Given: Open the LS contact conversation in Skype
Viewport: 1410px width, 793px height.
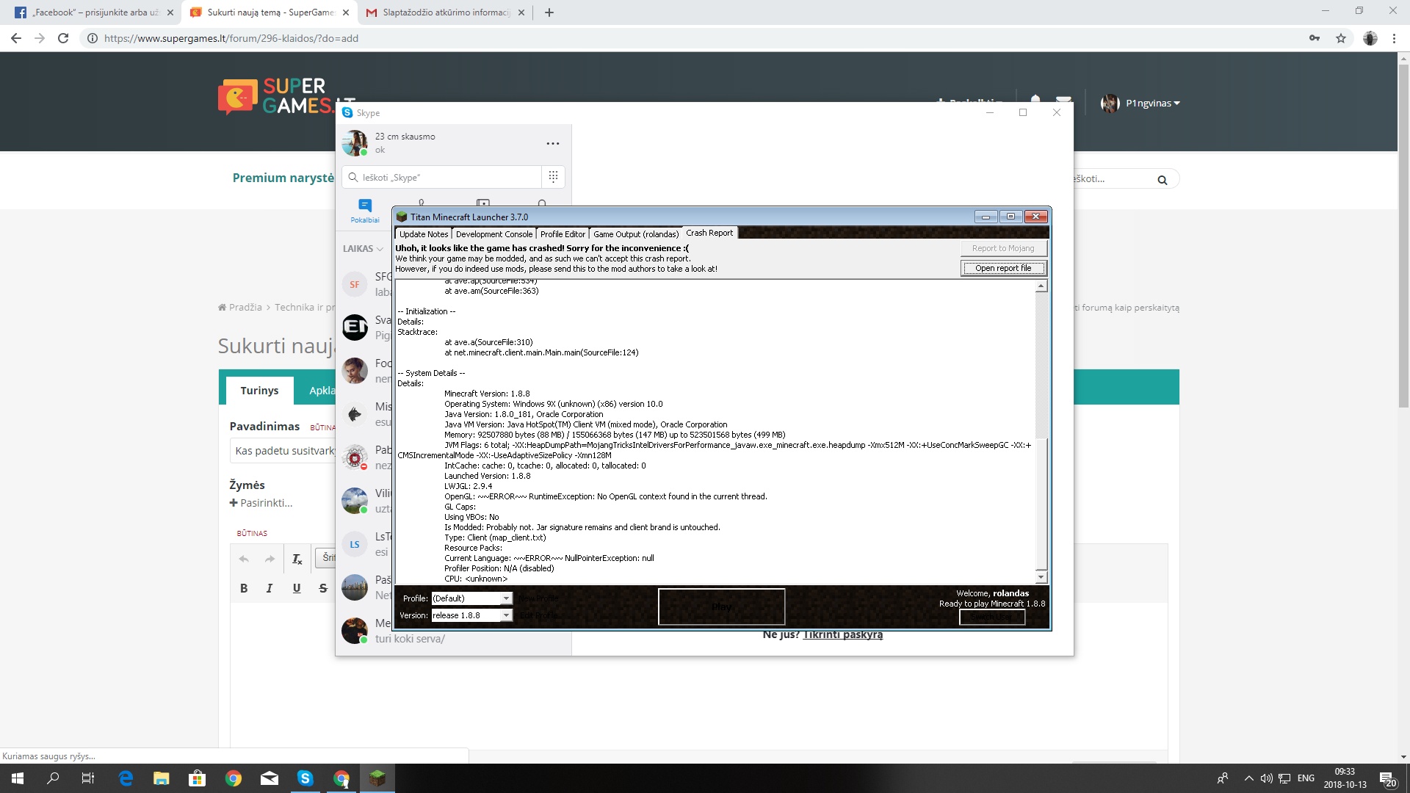Looking at the screenshot, I should click(365, 544).
